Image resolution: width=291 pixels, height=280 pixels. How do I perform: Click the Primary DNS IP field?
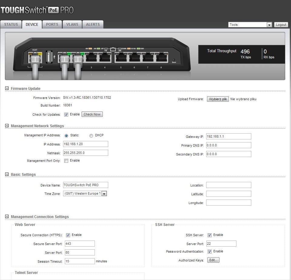229,145
